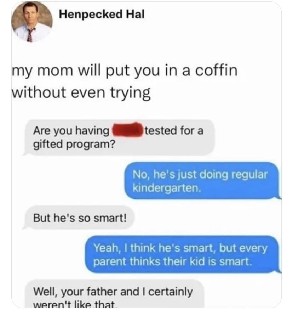Tap the necktie in the profile photo
293x310 pixels.
point(30,35)
